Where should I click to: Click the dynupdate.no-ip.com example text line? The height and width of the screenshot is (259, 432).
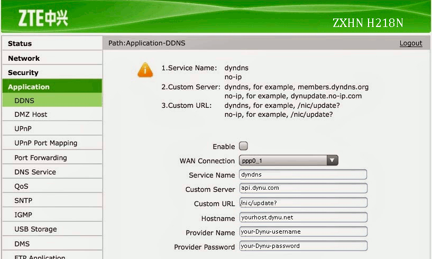click(x=293, y=96)
